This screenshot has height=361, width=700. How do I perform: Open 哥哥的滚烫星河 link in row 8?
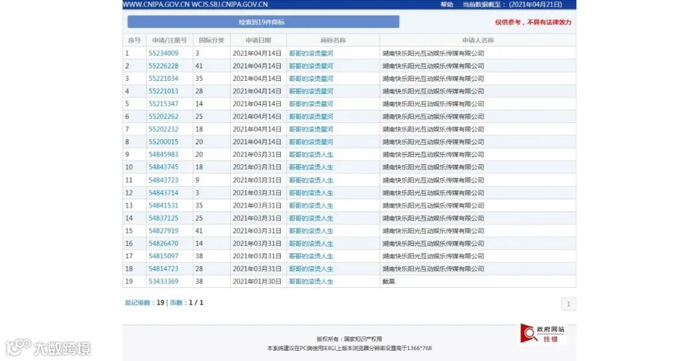click(311, 142)
